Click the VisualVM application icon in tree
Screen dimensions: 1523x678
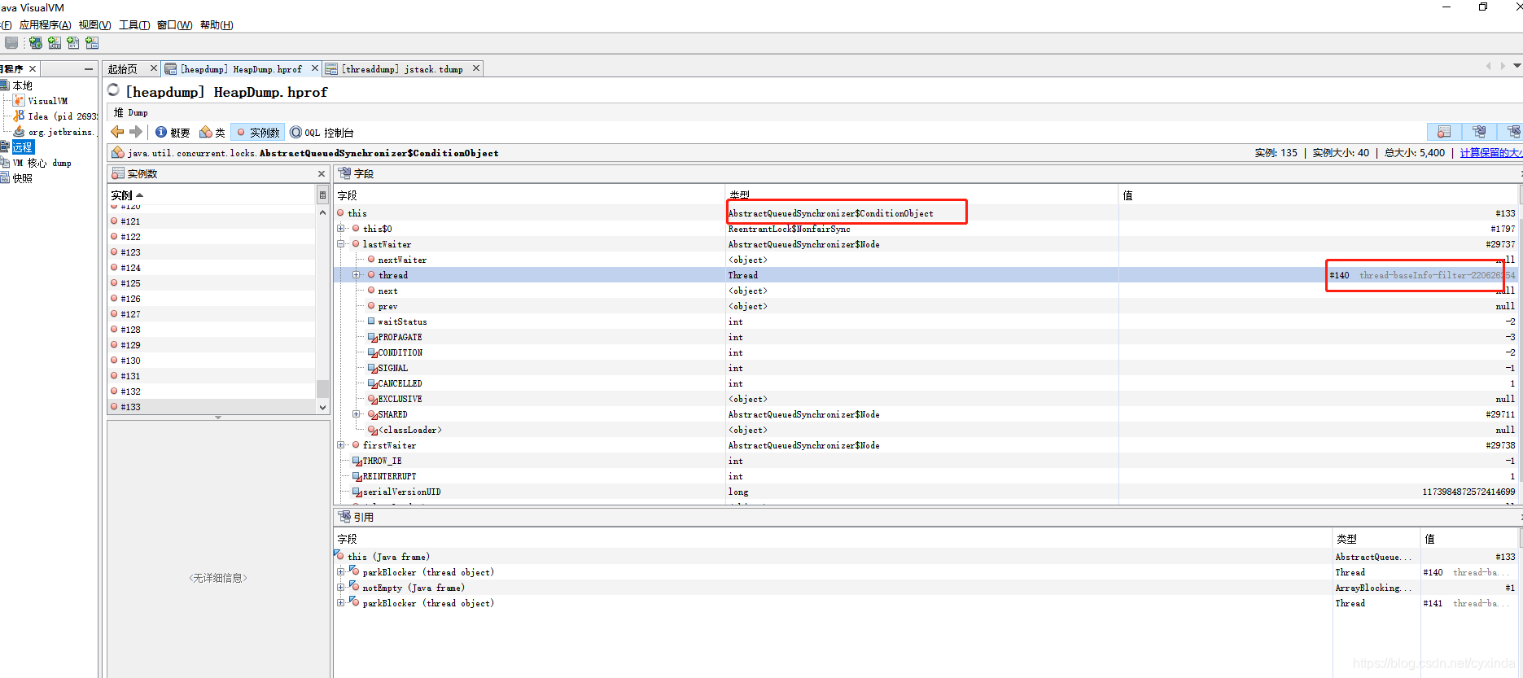19,101
